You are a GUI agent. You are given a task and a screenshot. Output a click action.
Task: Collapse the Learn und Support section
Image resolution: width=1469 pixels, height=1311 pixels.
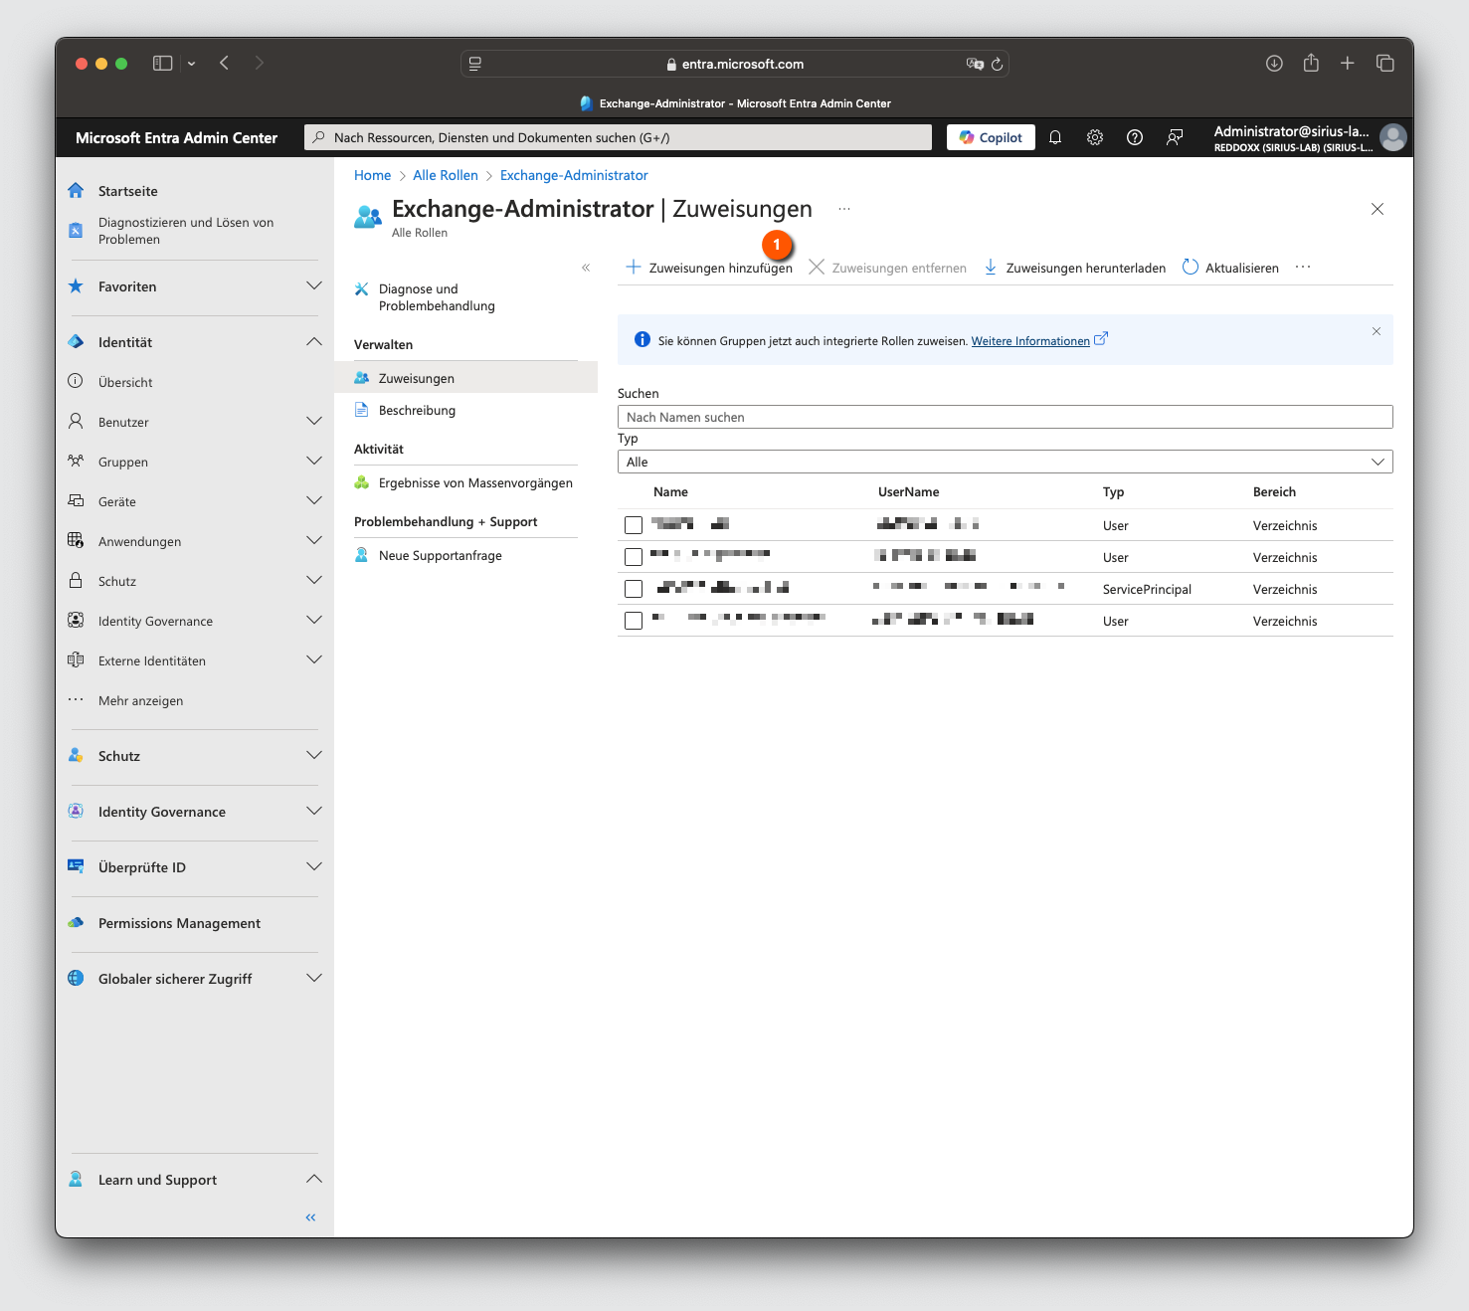tap(314, 1180)
